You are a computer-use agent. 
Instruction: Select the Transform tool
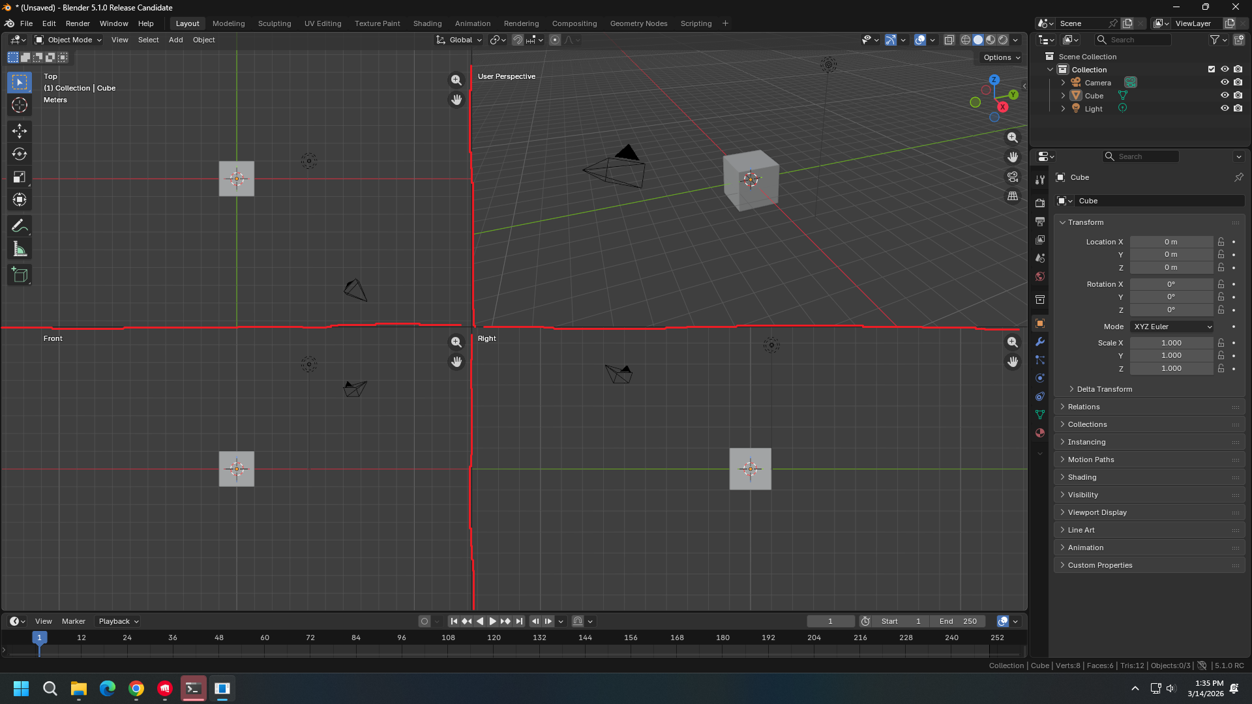pos(20,199)
